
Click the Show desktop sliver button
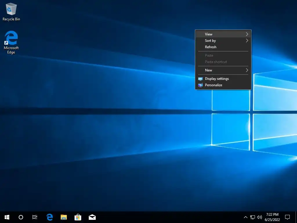pyautogui.click(x=296, y=217)
